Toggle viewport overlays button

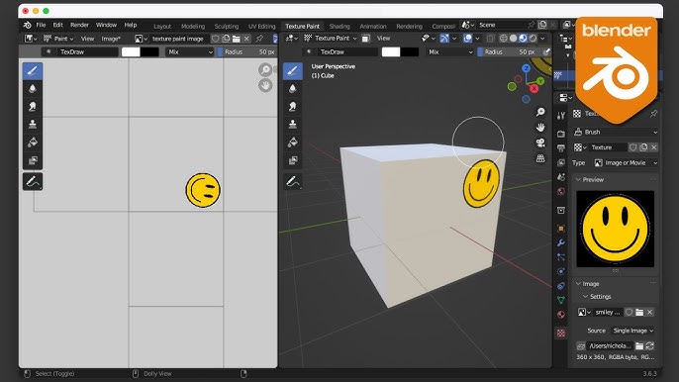(467, 39)
